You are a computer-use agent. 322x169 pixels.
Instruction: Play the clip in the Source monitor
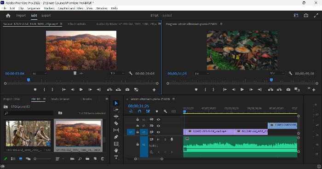tap(81, 90)
